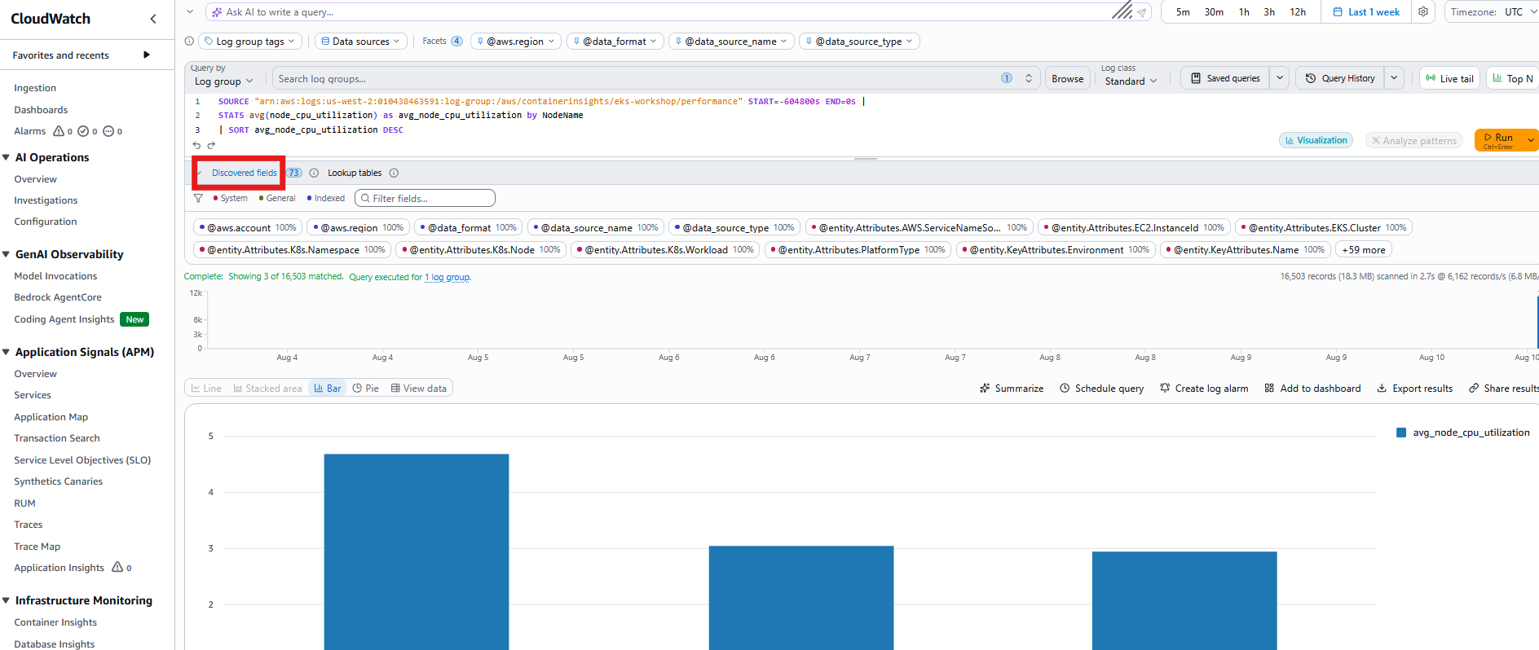This screenshot has width=1539, height=650.
Task: Open info icon next to Lookup tables
Action: coord(394,173)
